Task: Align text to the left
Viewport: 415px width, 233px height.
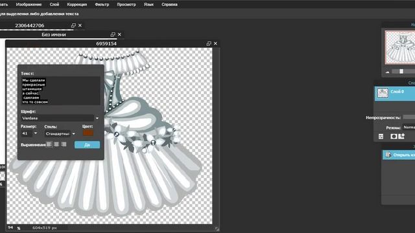Action: [x=49, y=144]
